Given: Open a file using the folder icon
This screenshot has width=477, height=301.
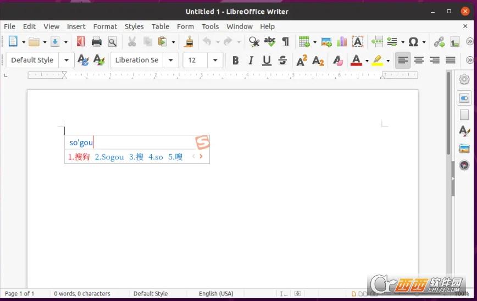Looking at the screenshot, I should [x=34, y=42].
